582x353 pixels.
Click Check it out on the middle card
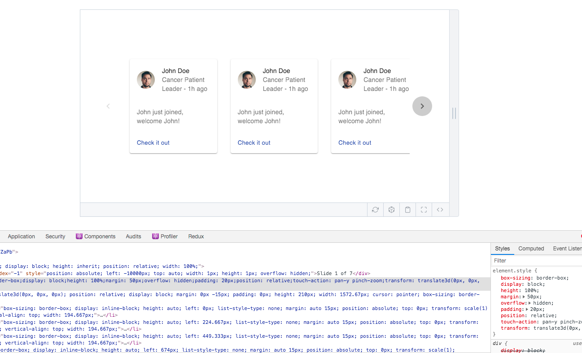[254, 142]
